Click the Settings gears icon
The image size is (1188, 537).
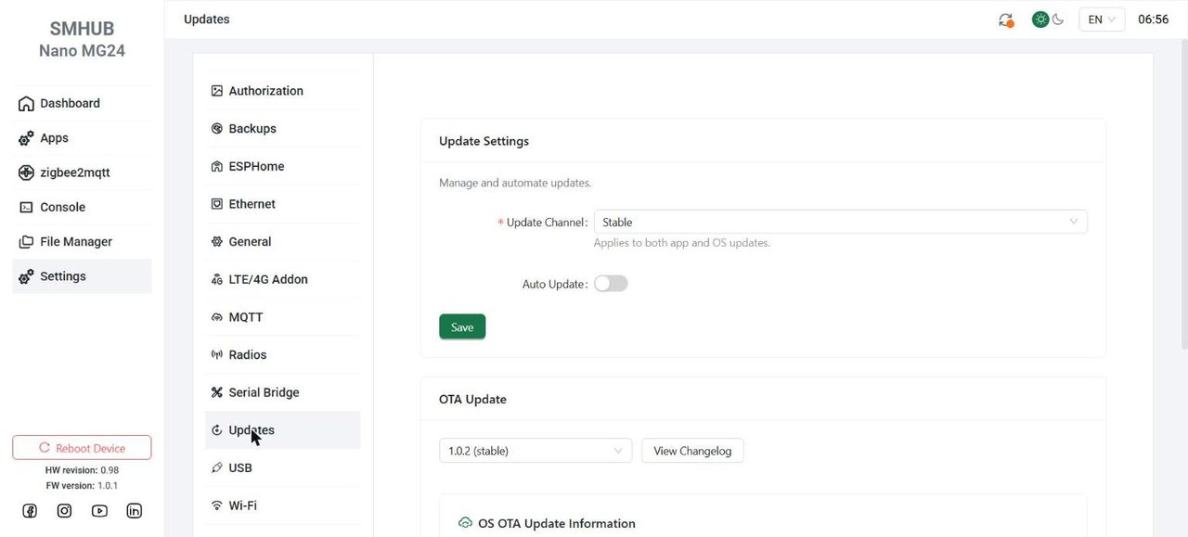click(26, 276)
